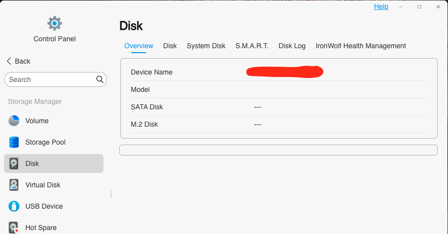
Task: Open the Disk tab next to Overview
Action: [170, 46]
